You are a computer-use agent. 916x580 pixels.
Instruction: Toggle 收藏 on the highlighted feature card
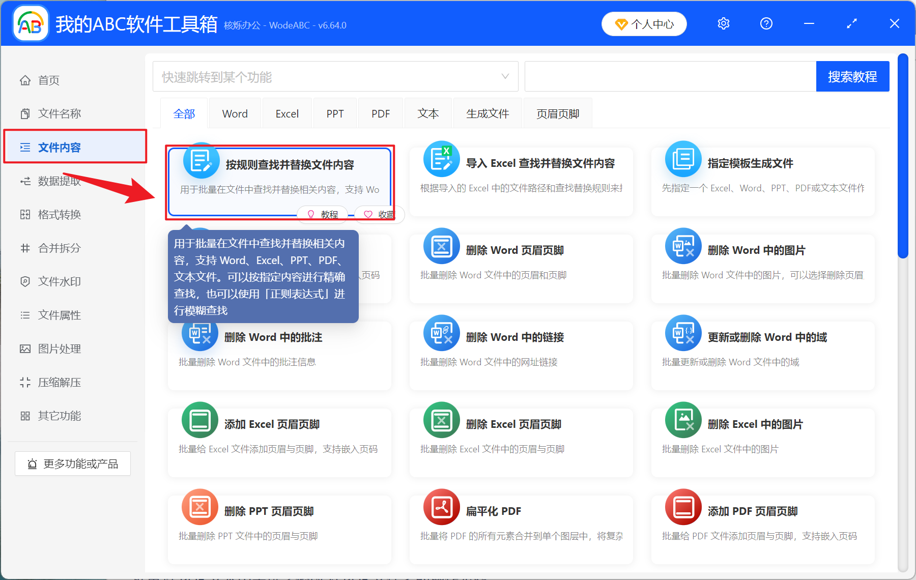379,214
